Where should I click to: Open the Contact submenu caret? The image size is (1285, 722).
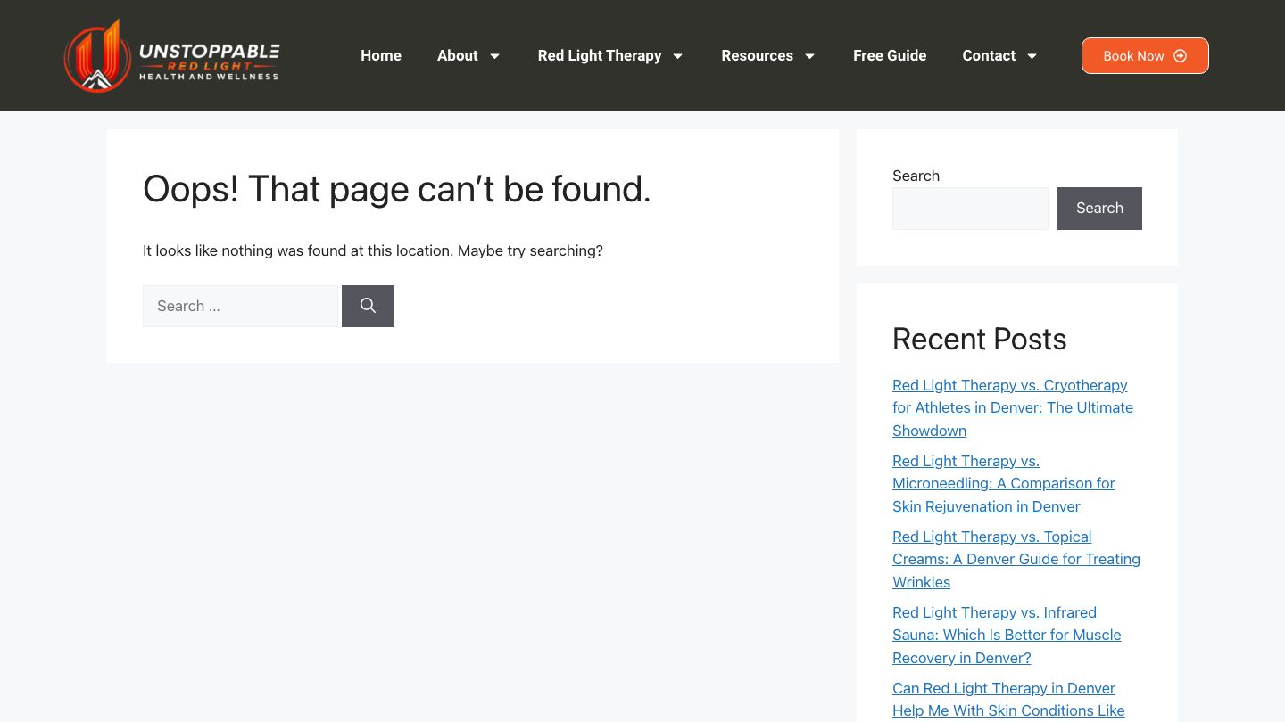[1032, 56]
